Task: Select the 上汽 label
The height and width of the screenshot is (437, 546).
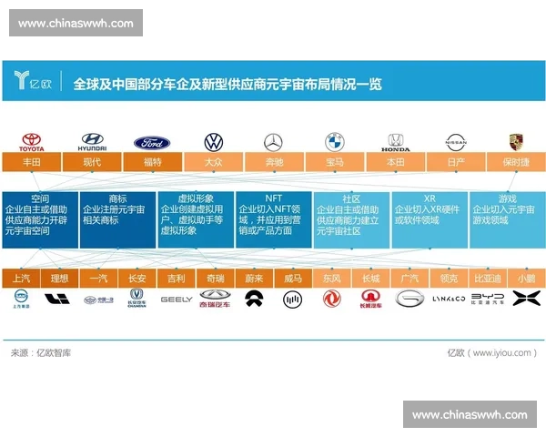Action: [x=21, y=278]
